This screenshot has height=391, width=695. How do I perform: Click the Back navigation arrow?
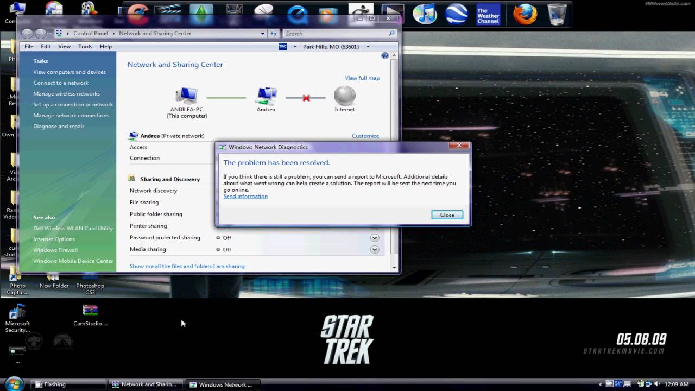coord(27,34)
